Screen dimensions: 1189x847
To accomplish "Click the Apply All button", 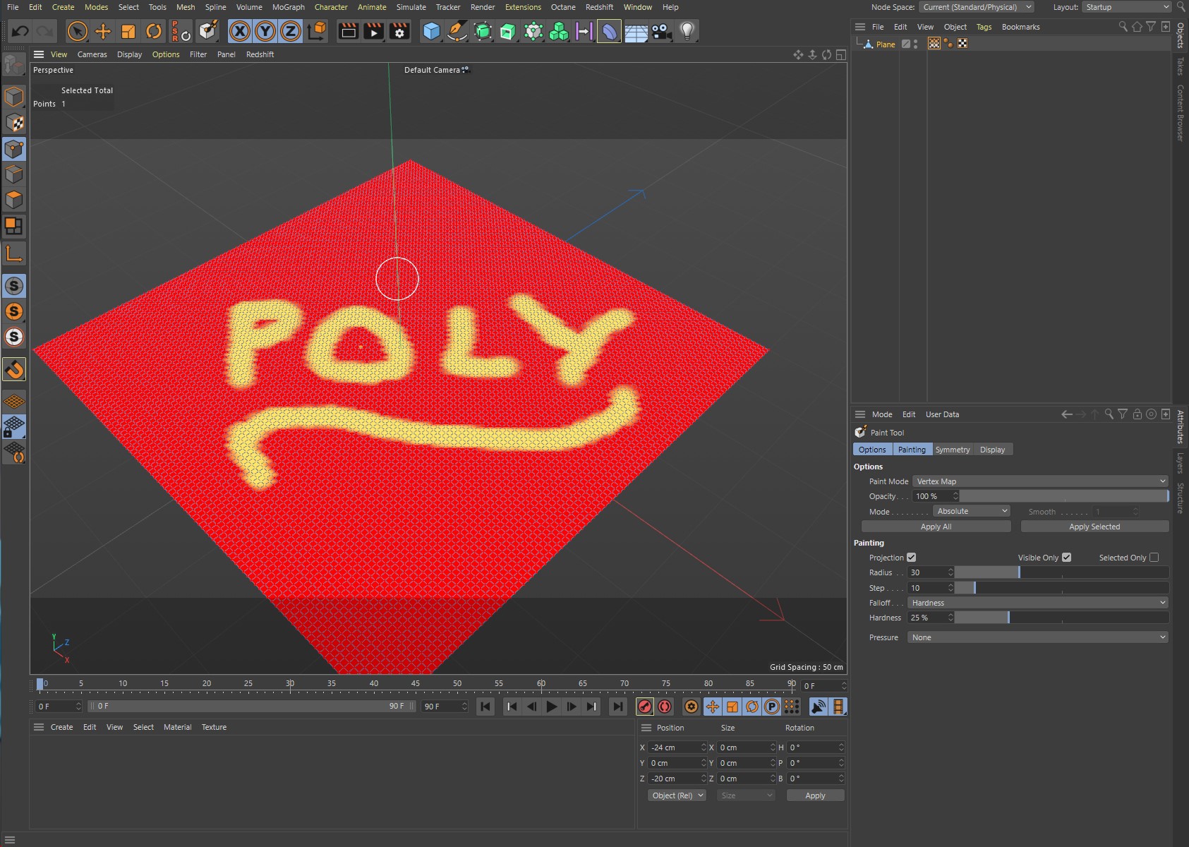I will click(936, 527).
